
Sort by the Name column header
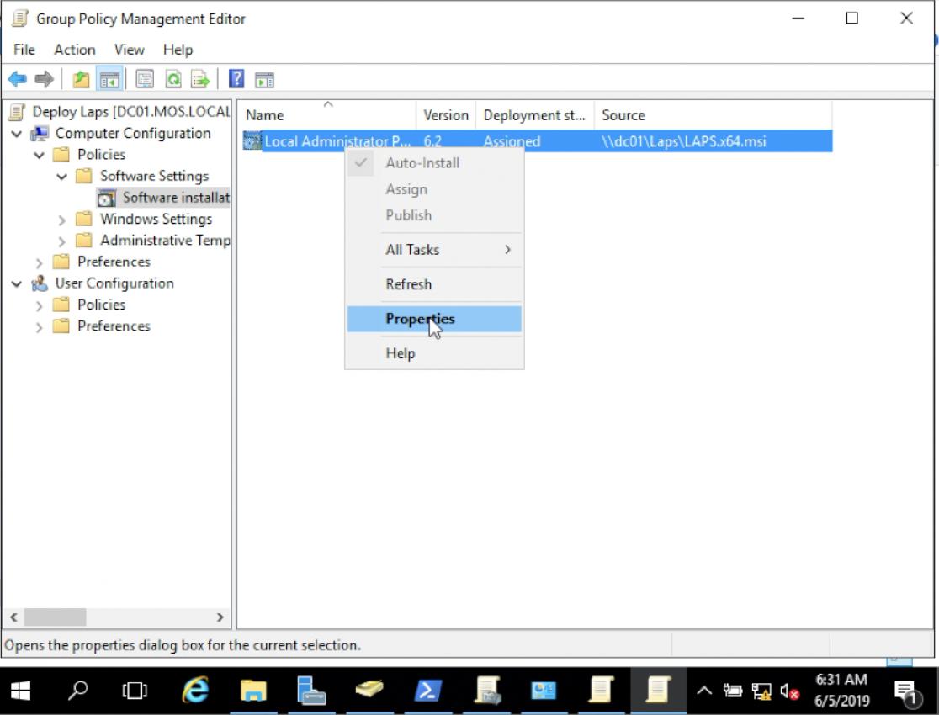click(327, 115)
